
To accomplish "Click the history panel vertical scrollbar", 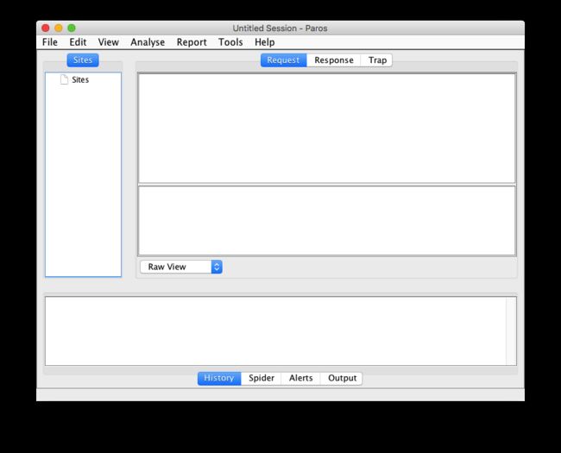I will (x=511, y=331).
